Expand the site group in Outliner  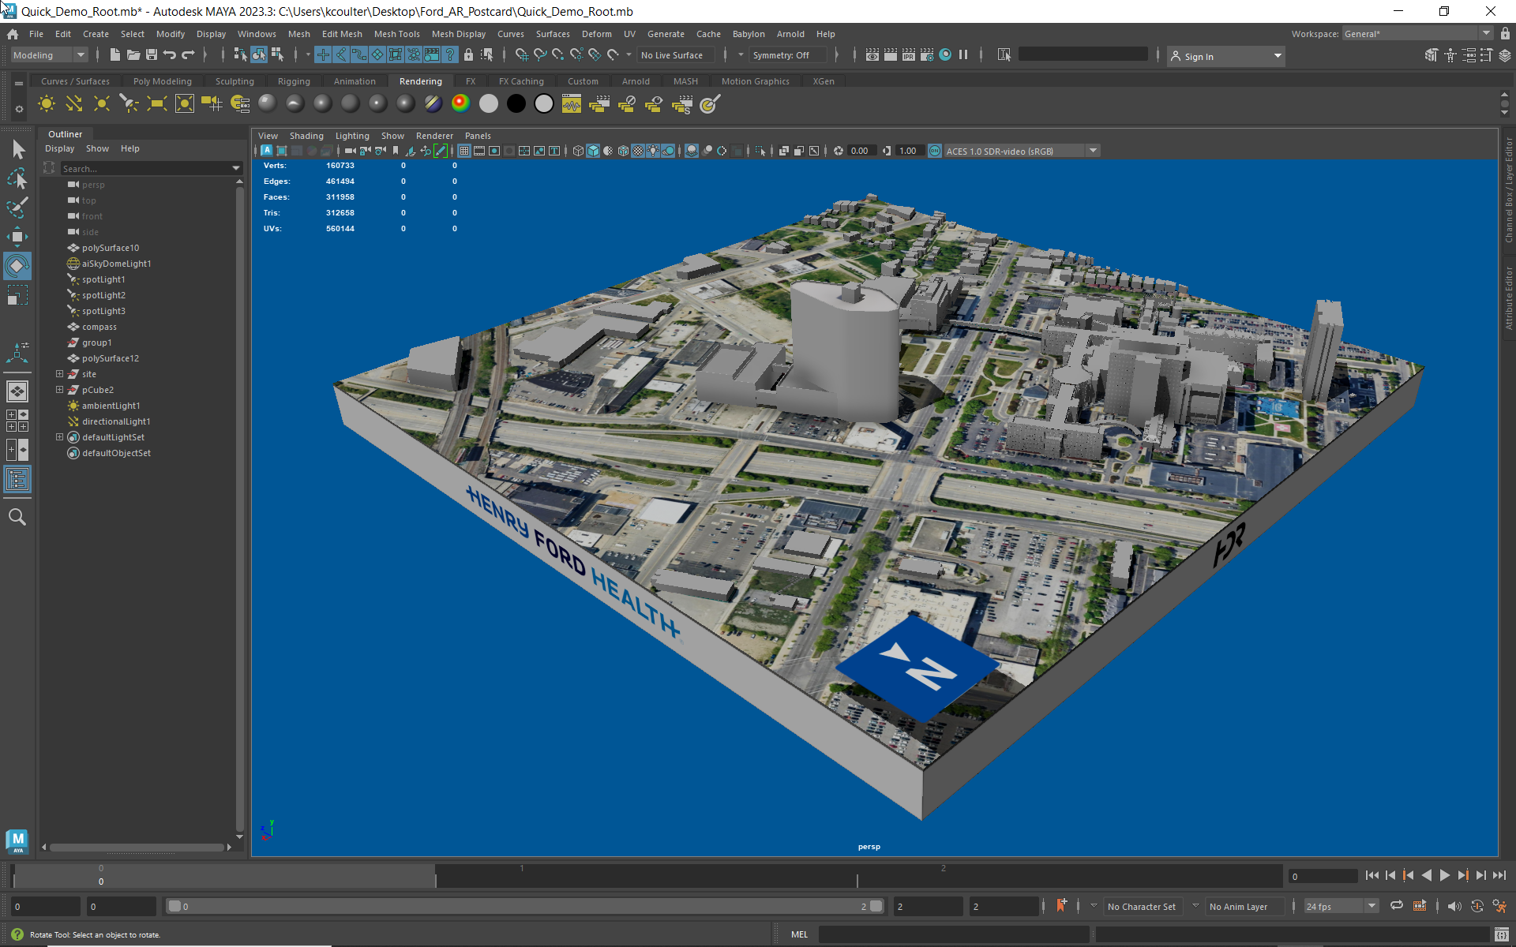coord(59,374)
